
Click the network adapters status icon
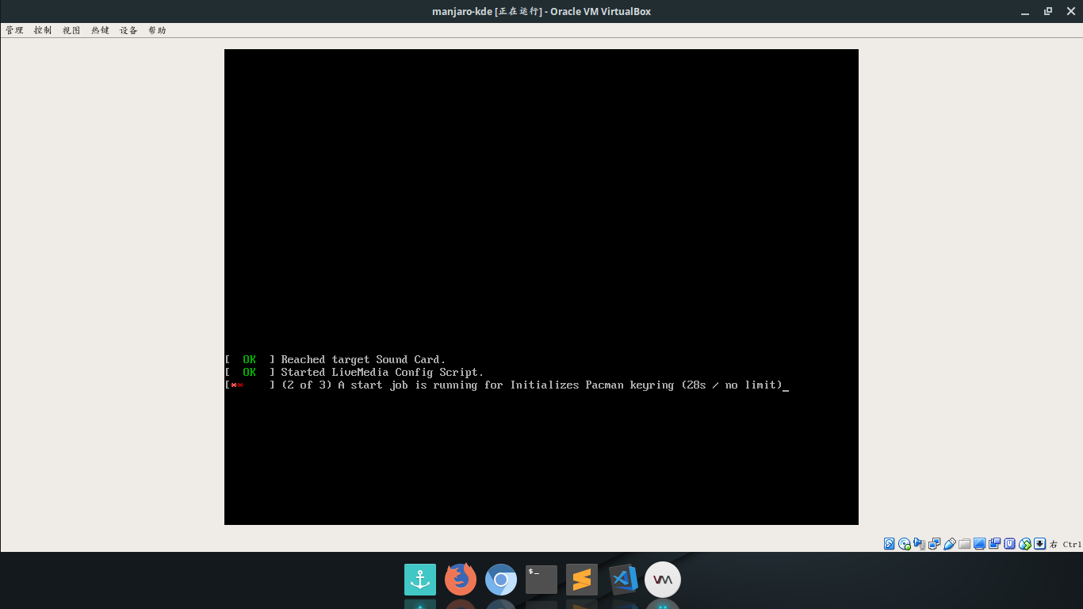(x=934, y=544)
